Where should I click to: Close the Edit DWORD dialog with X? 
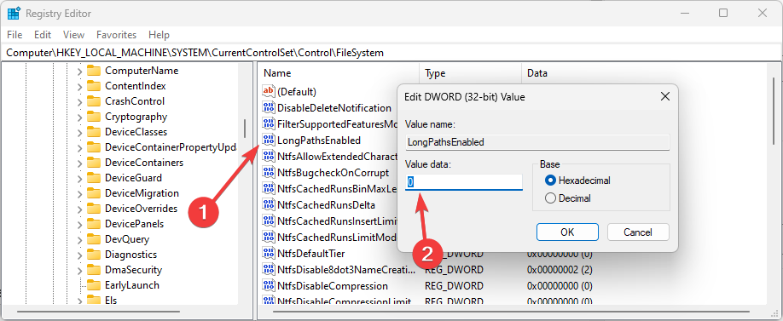(x=664, y=97)
